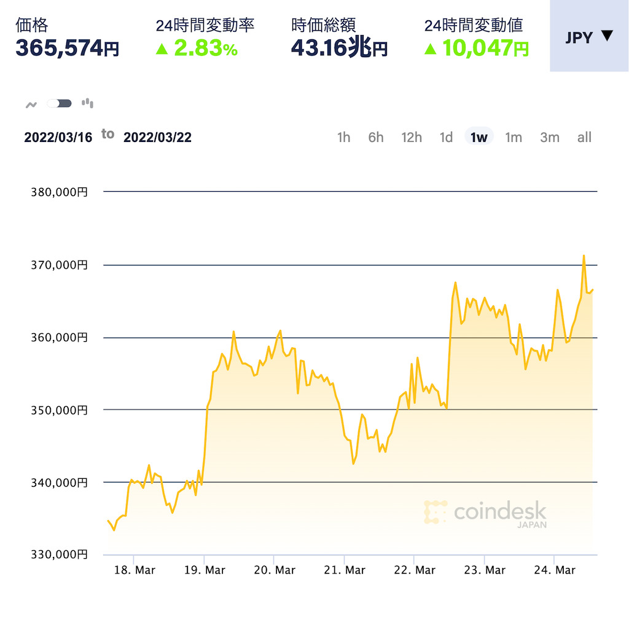Expand the currency selector arrow

[607, 36]
